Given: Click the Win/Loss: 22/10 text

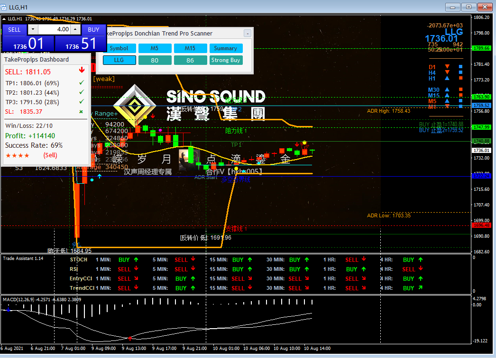Looking at the screenshot, I should coord(29,126).
